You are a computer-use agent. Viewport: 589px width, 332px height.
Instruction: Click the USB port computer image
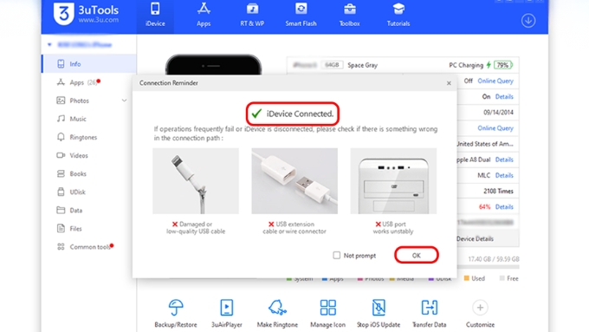click(393, 181)
